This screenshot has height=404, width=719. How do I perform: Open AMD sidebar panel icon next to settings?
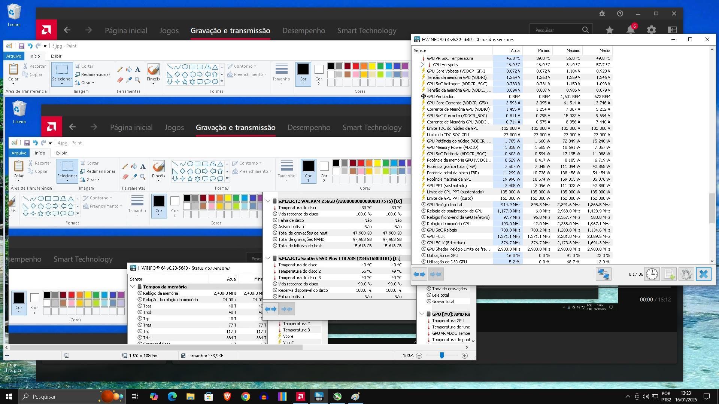(x=673, y=30)
